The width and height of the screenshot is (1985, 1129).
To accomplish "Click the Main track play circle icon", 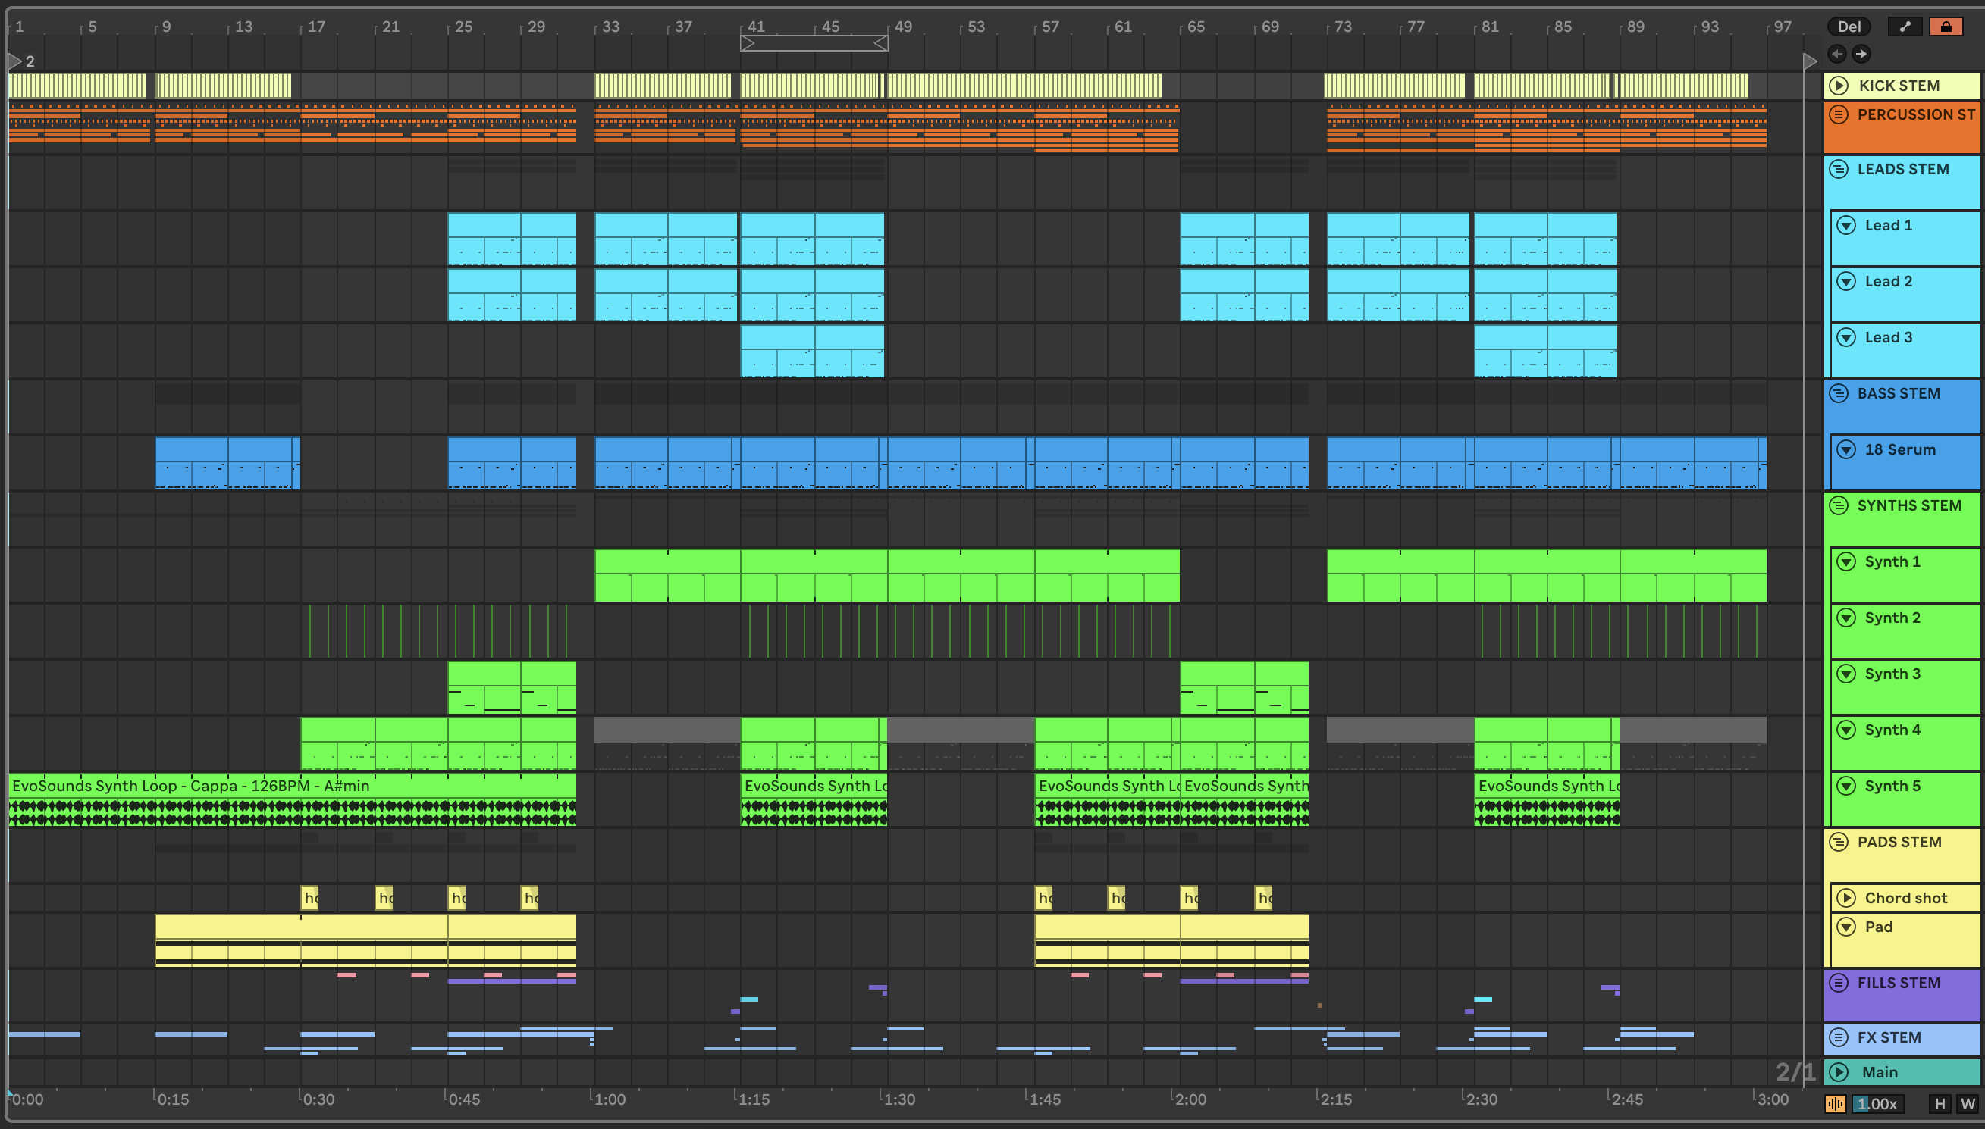I will click(x=1839, y=1071).
